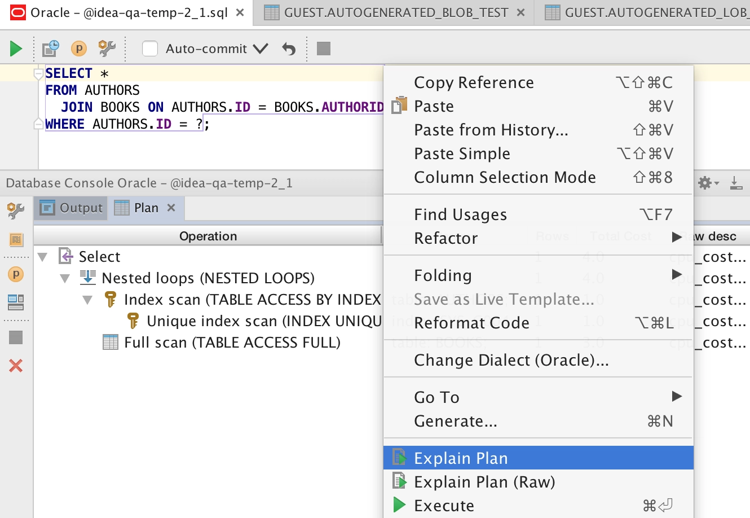Collapse the Index scan node

(x=87, y=300)
